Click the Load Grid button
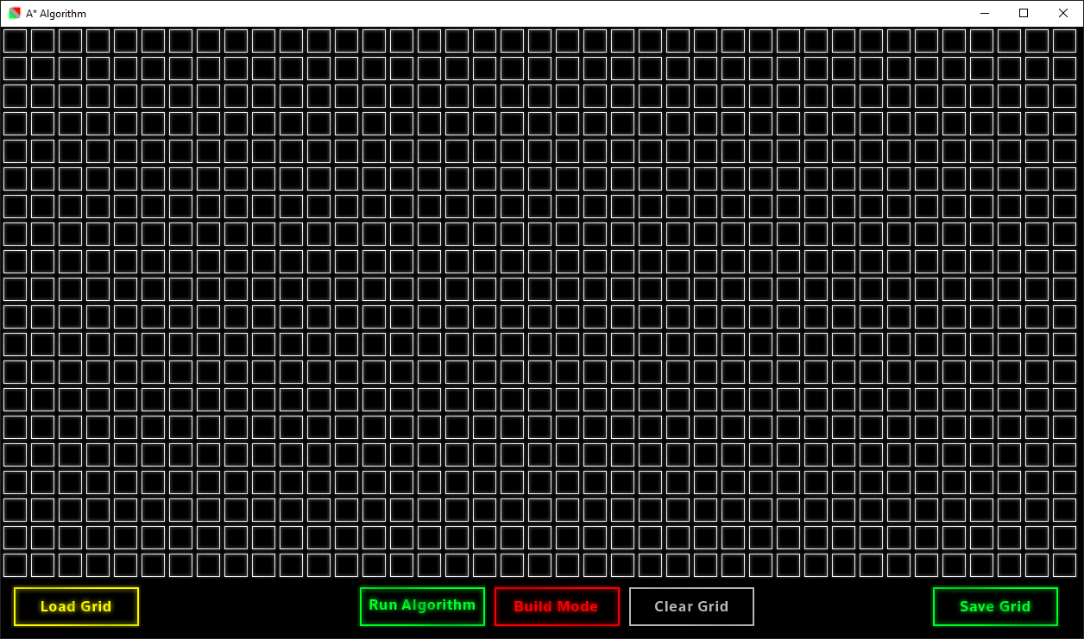Screen dimensions: 1084x639 point(76,606)
